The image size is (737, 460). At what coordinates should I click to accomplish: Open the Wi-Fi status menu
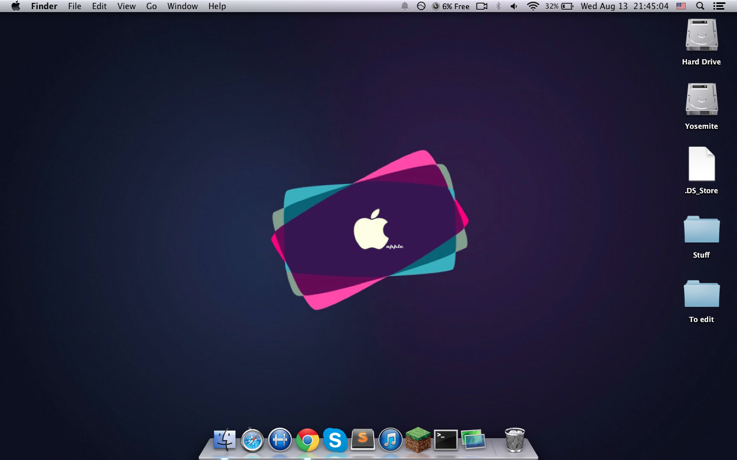pos(533,6)
